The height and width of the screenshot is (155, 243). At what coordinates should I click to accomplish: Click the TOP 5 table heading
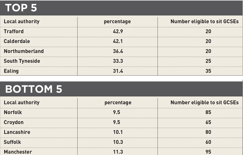21,8
